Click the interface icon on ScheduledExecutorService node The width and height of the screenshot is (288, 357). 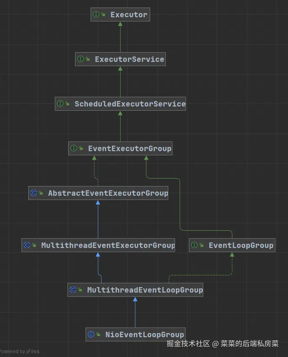coord(60,104)
